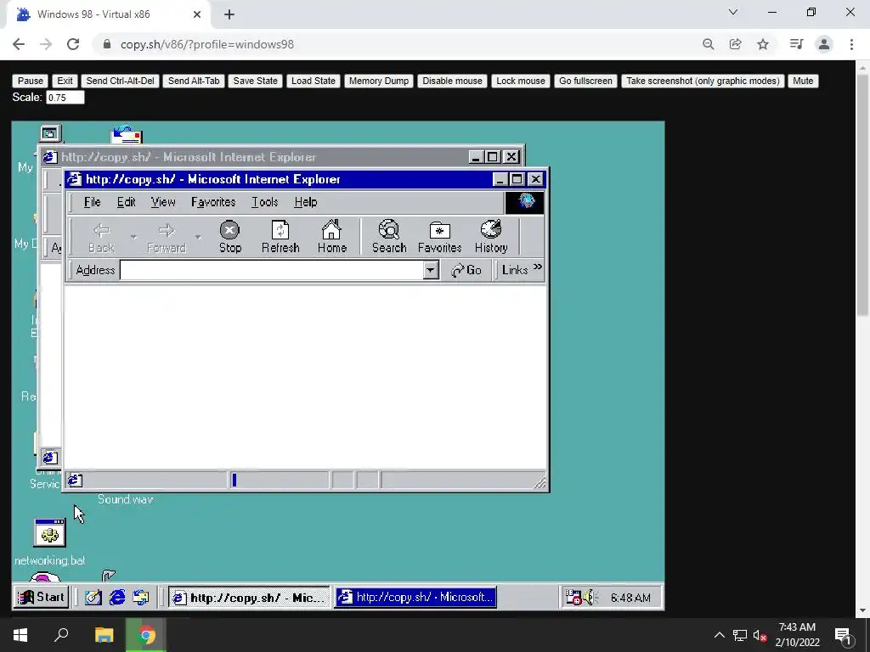Expand the Links toolbar chevron

(537, 267)
